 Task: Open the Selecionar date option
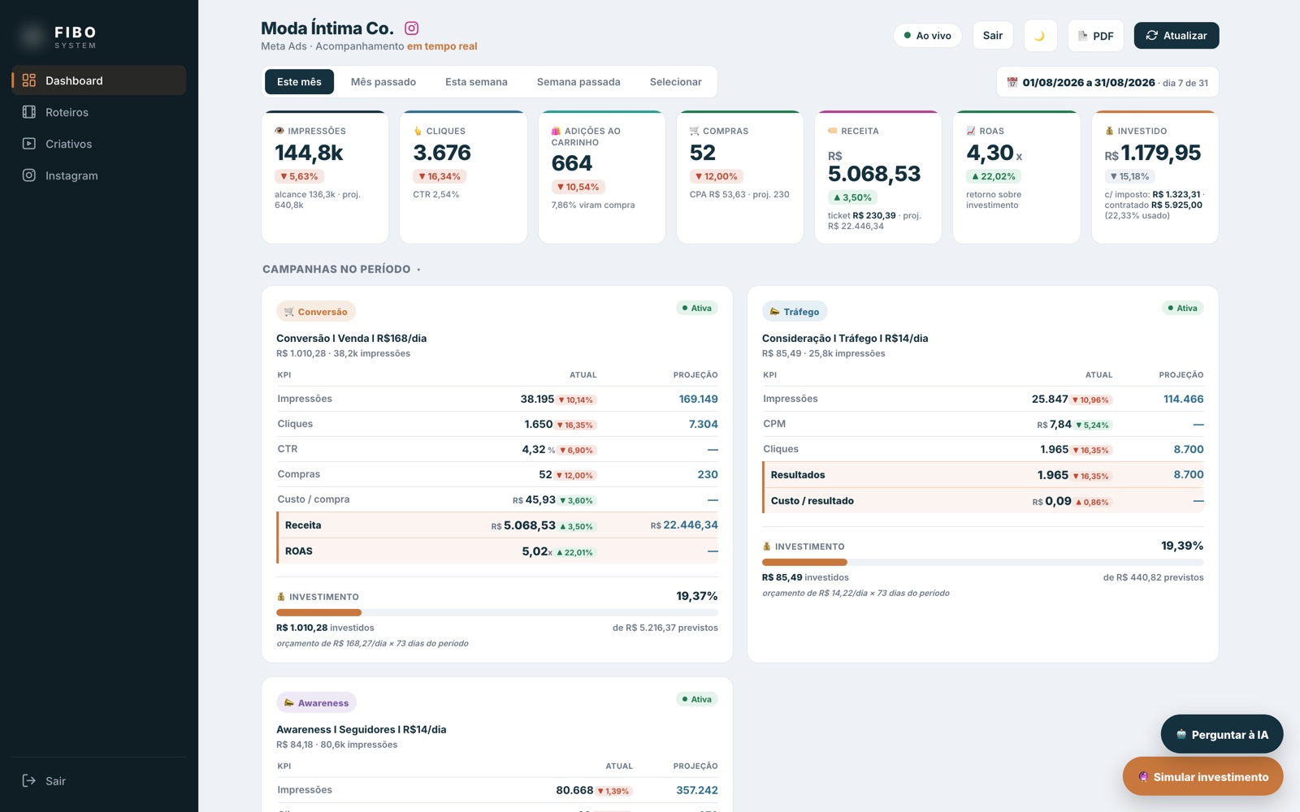[x=675, y=82]
